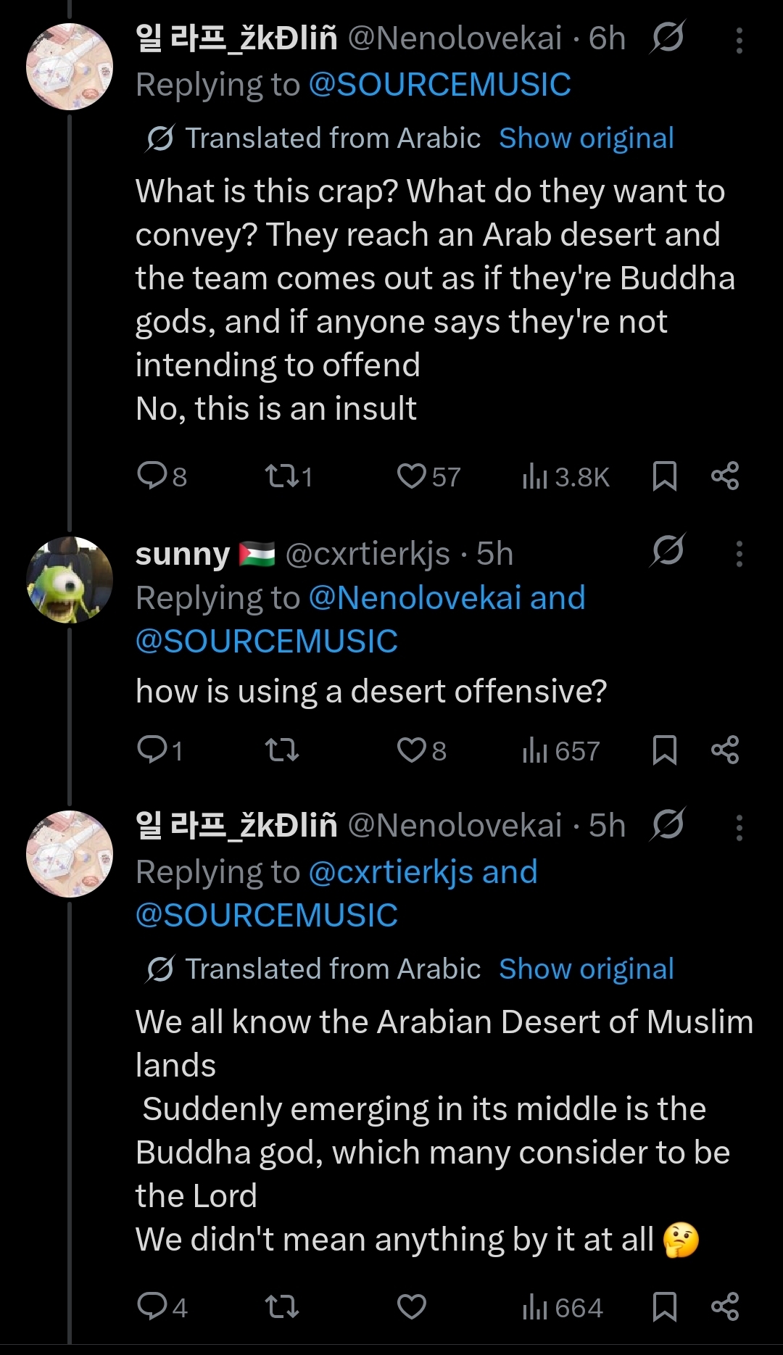Image resolution: width=783 pixels, height=1355 pixels.
Task: Retweet the last tweet with 664 views
Action: pyautogui.click(x=281, y=1306)
